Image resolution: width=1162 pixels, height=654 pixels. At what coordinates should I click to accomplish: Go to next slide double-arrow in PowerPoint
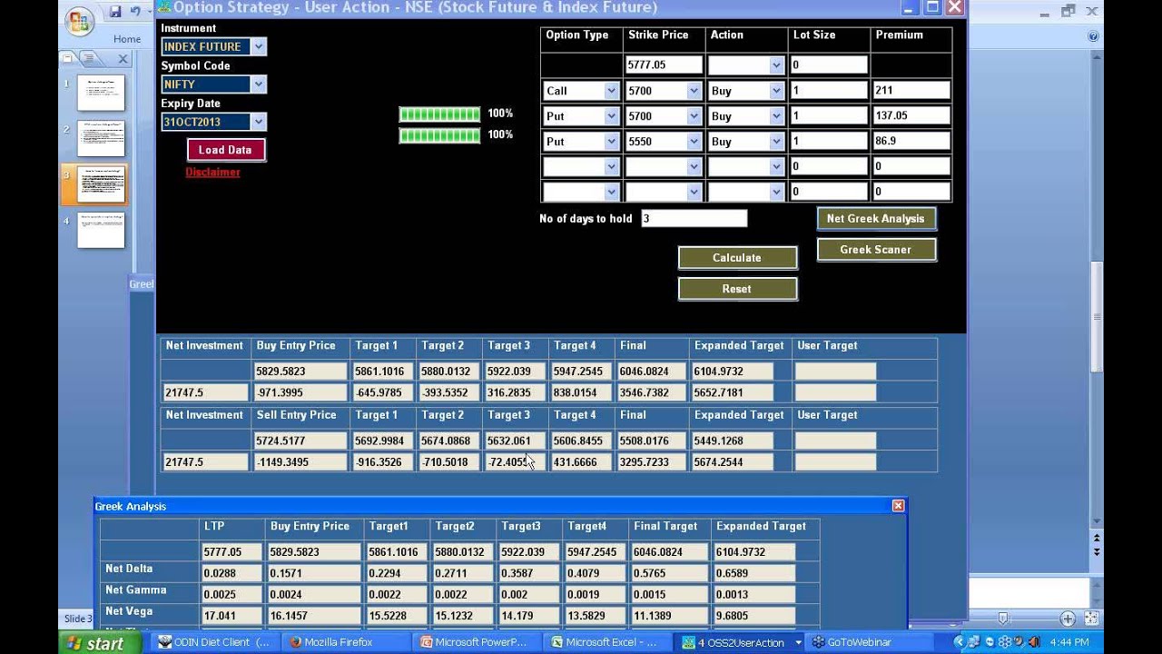click(1097, 552)
